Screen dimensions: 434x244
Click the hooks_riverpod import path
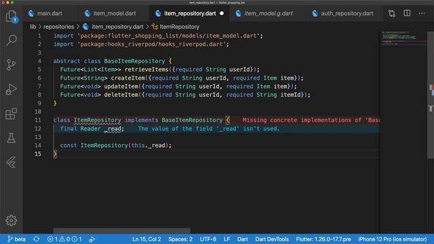click(x=152, y=44)
